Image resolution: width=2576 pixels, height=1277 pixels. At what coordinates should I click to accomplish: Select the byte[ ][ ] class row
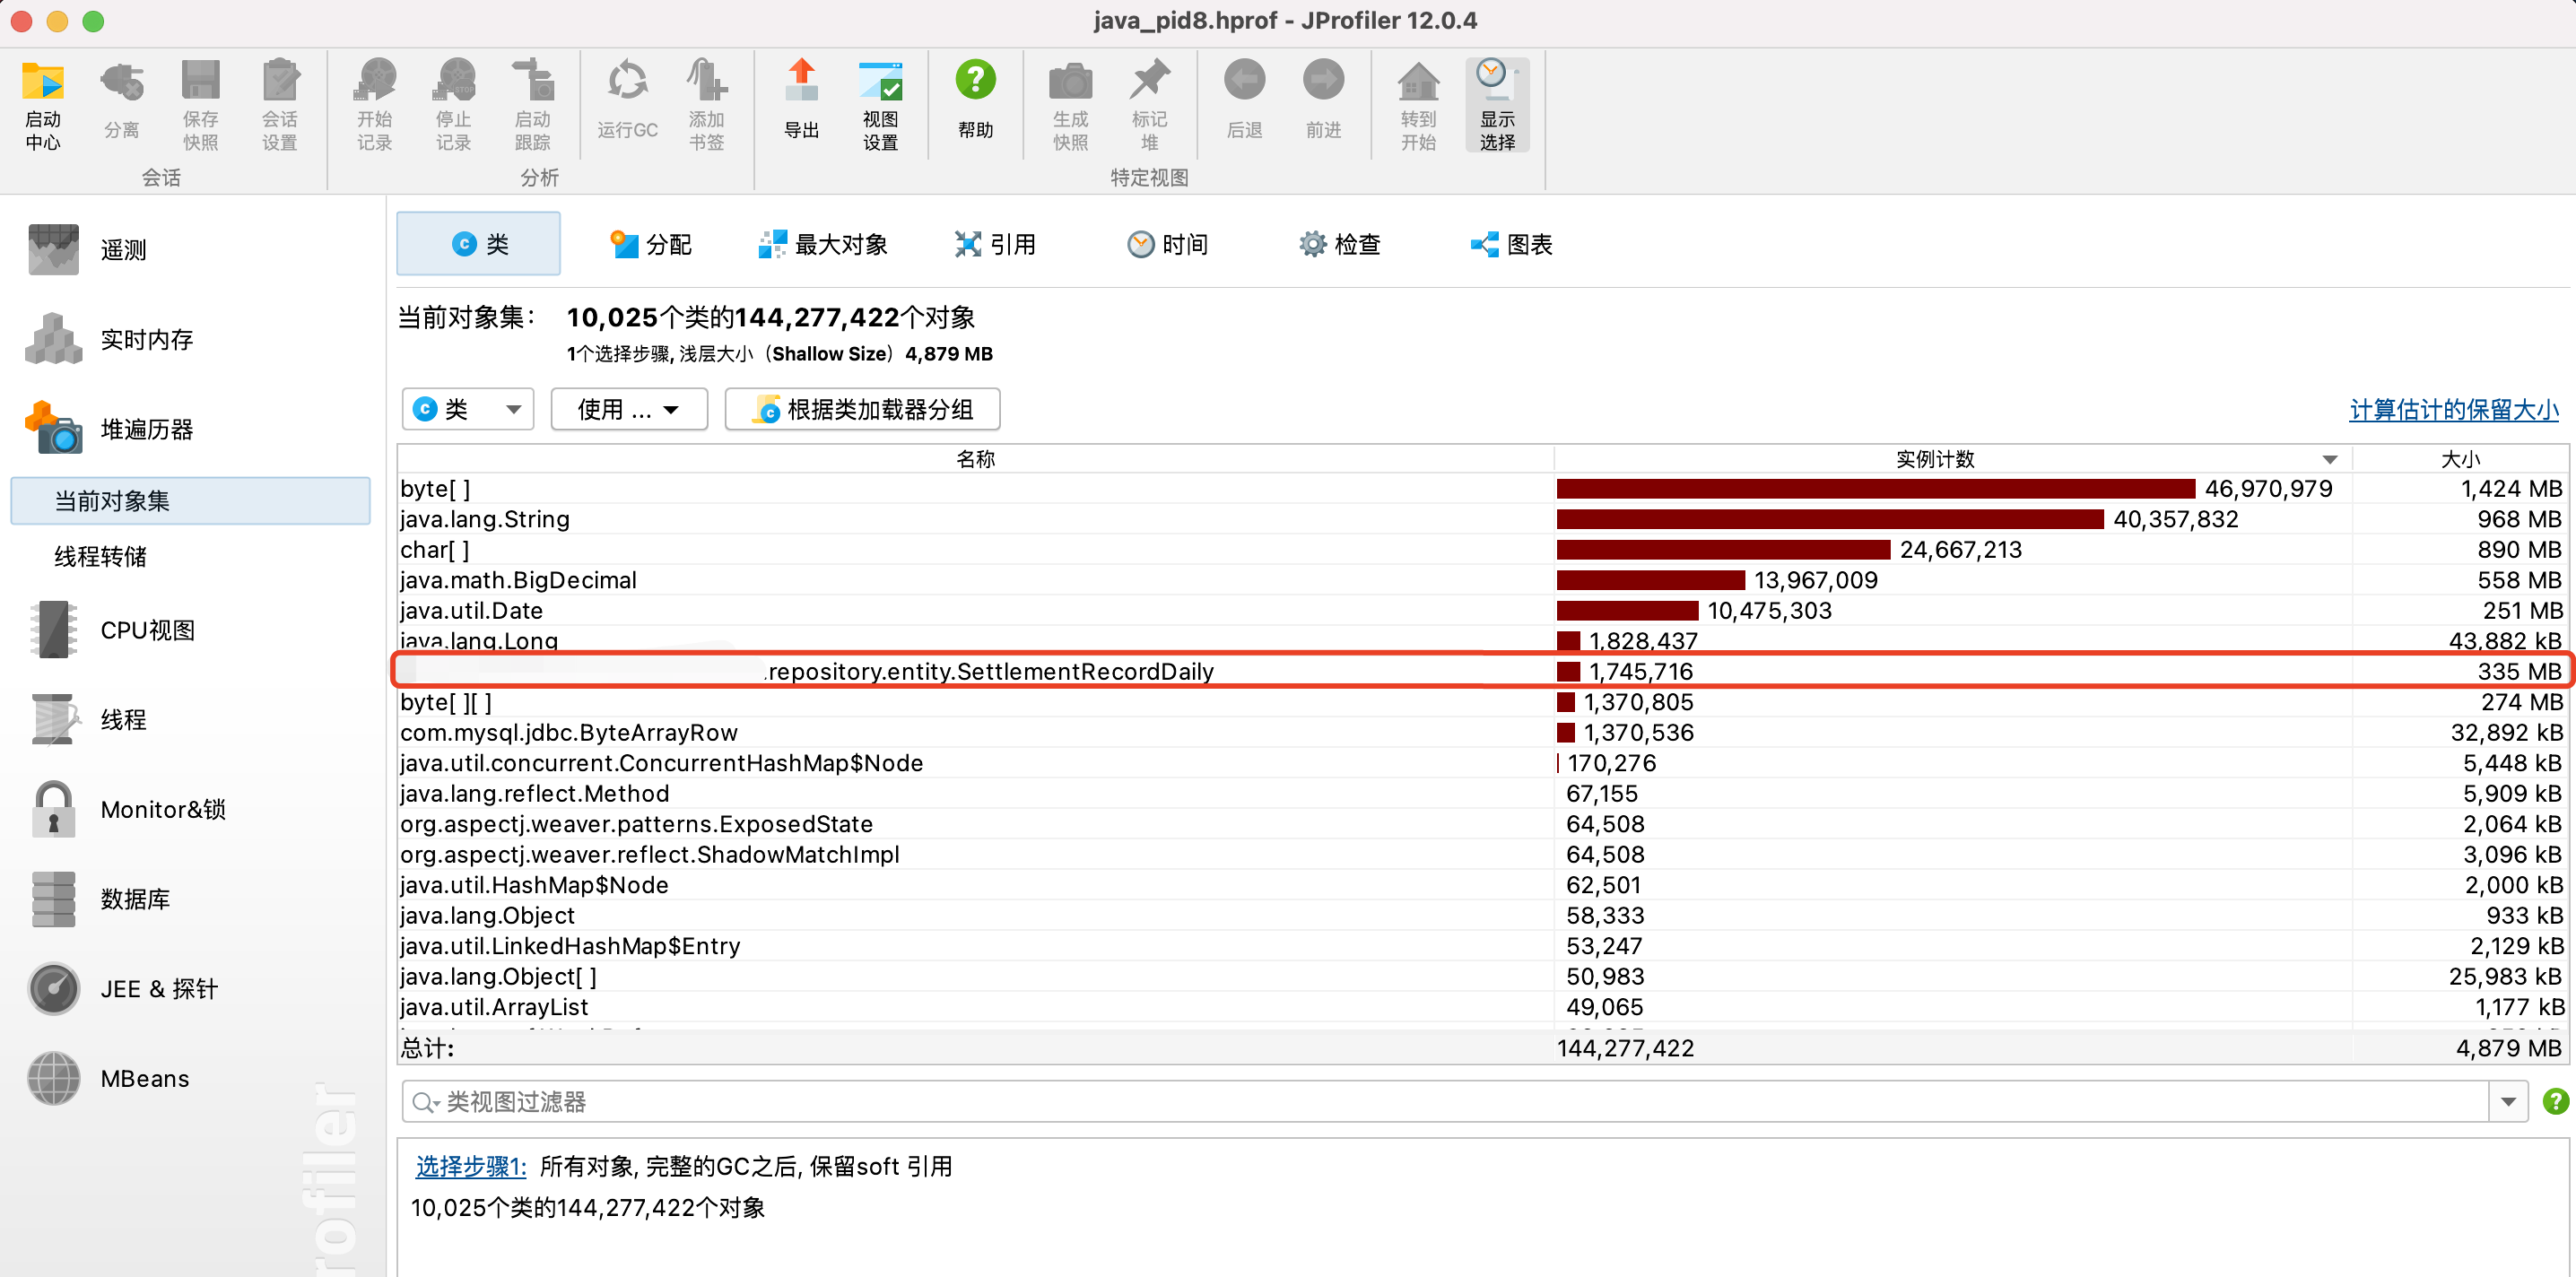(x=1482, y=702)
